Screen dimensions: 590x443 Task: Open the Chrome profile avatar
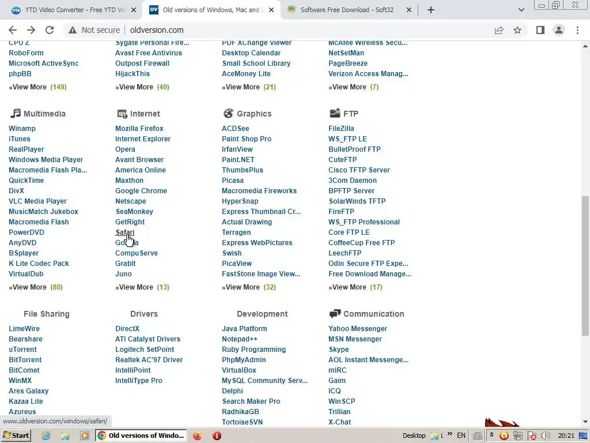[559, 30]
